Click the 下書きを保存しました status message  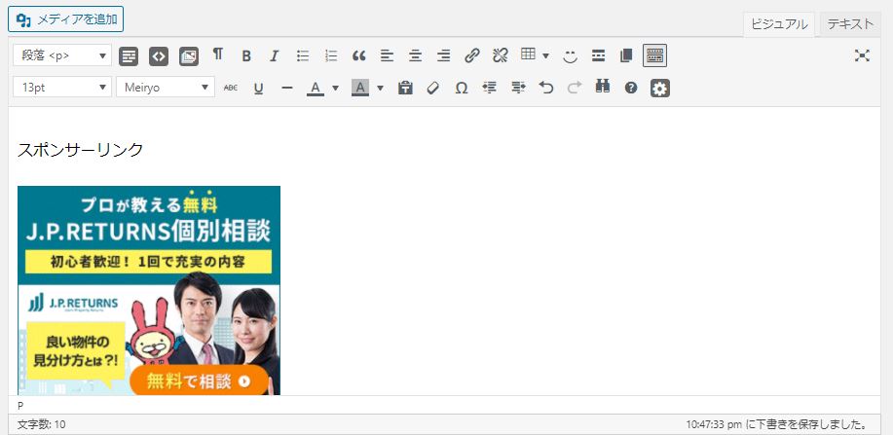(777, 424)
